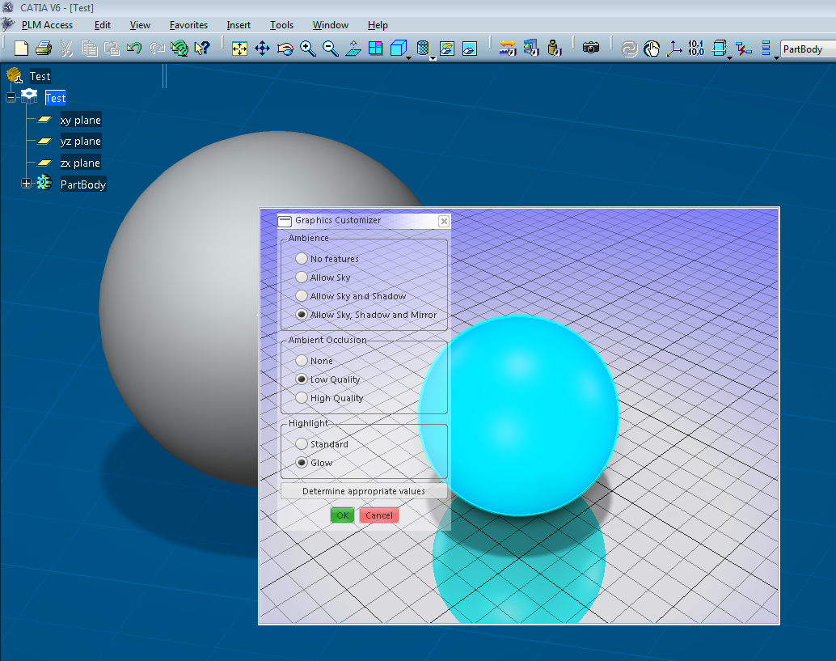
Task: Open the dropdown arrow under Isometric View cube
Action: point(409,57)
